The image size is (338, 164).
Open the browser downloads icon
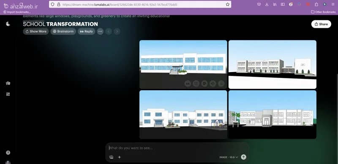(x=267, y=4)
